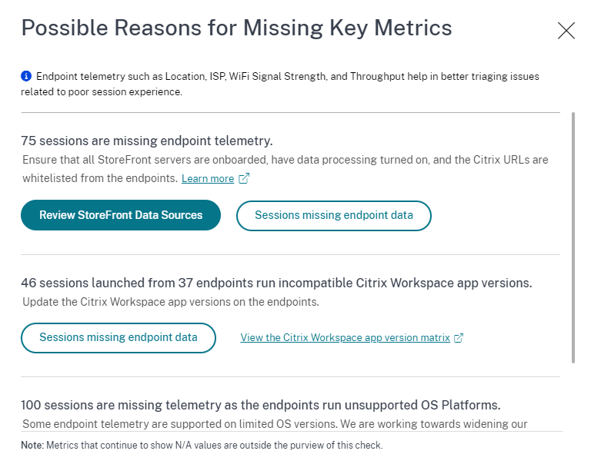
Task: Click the blue info icon
Action: 26,76
